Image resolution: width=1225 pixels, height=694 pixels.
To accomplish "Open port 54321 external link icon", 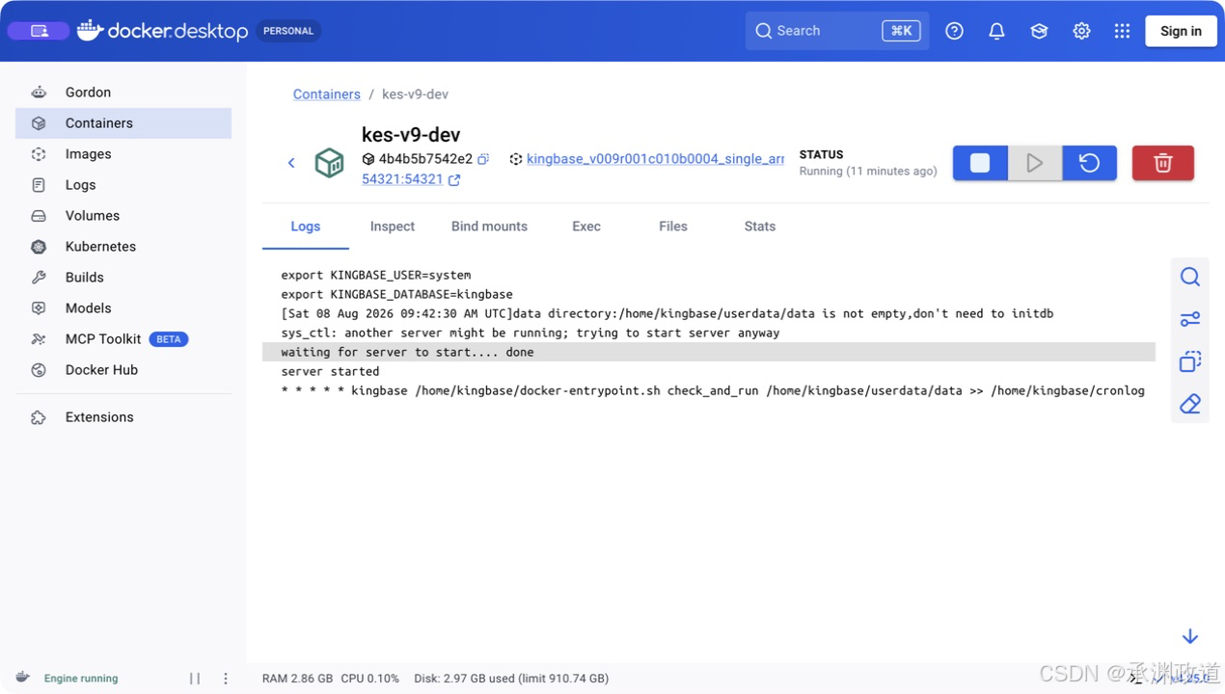I will tap(454, 180).
